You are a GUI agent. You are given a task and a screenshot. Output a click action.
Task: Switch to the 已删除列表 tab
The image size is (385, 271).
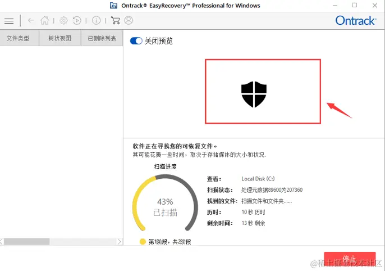coord(102,38)
